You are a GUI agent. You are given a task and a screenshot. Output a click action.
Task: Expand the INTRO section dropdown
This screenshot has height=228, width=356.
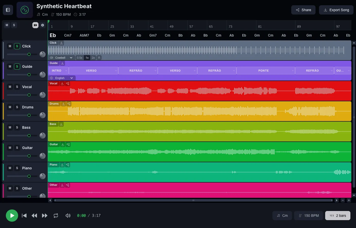point(66,71)
